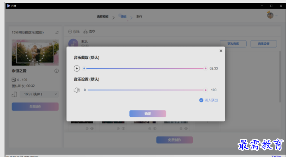The width and height of the screenshot is (286, 157).
Task: Confirm with the 确定 button
Action: click(x=148, y=114)
